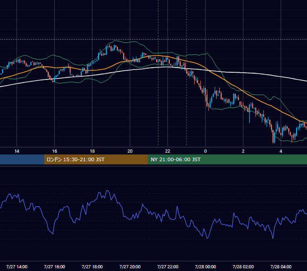307x271 pixels.
Task: Click the 7/27 18:00 date label
Action: (x=92, y=266)
